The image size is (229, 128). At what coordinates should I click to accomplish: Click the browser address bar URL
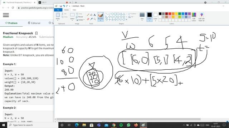tap(37, 8)
